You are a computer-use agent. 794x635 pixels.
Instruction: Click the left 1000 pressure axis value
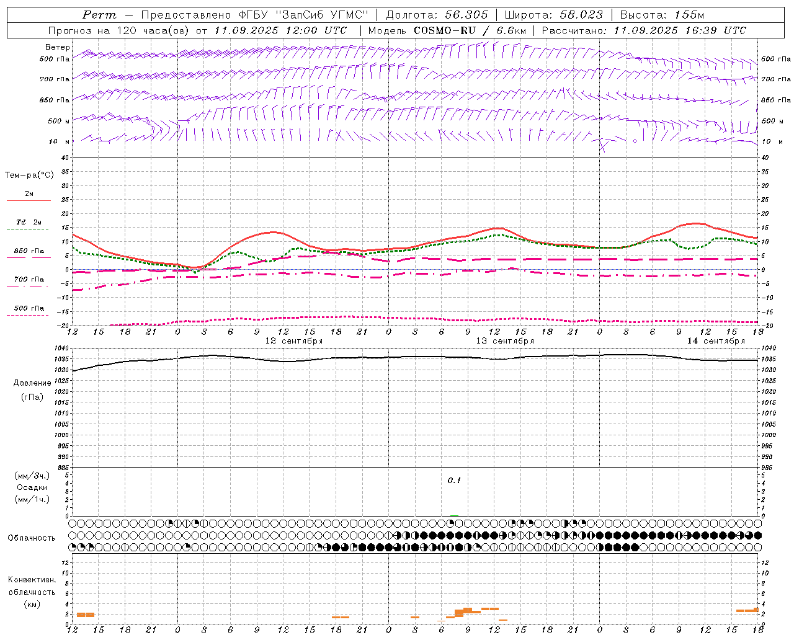tap(63, 435)
